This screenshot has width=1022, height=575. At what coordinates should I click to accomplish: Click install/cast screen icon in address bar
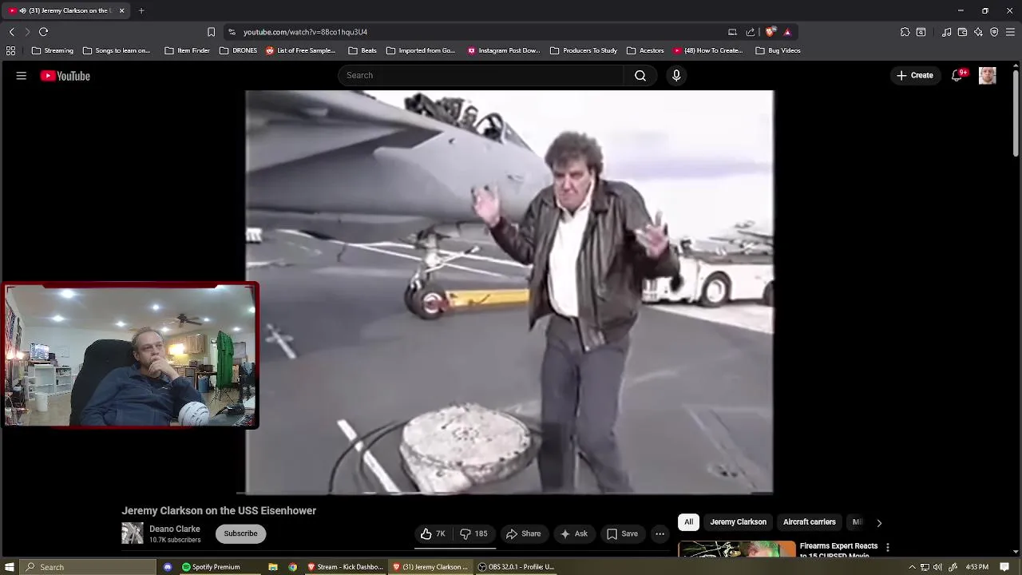point(732,32)
